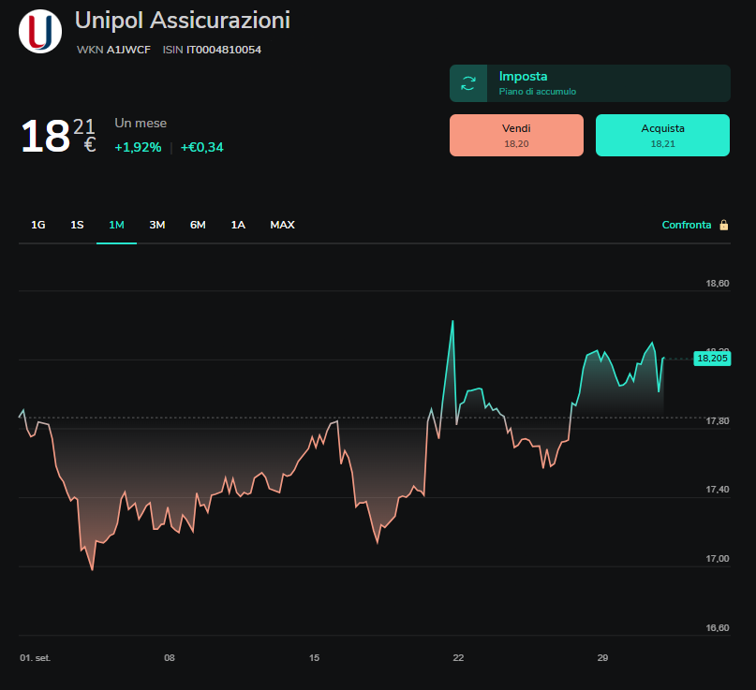Viewport: 756px width, 690px height.
Task: Switch chart to 3M range
Action: 157,225
